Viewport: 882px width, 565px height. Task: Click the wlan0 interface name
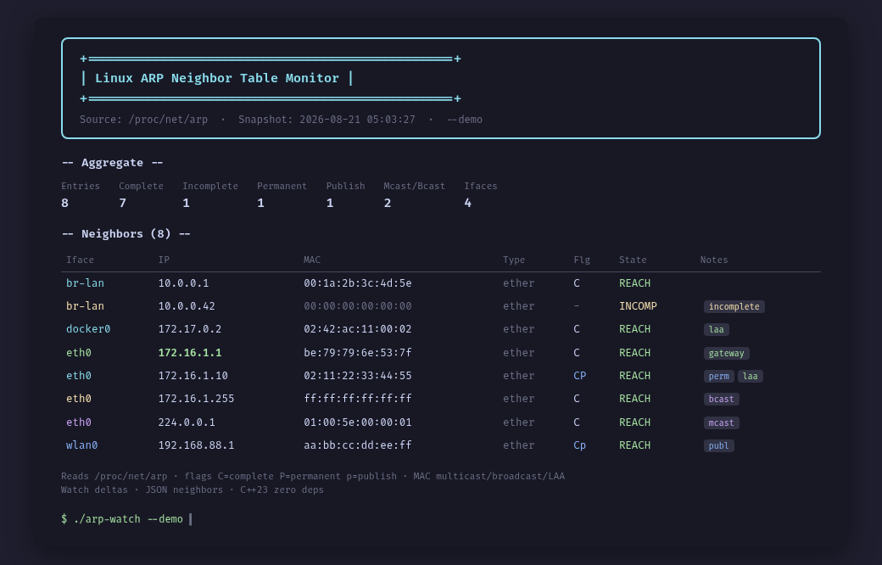tap(82, 445)
